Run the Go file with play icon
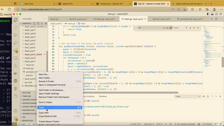This screenshot has width=224, height=126. (x=212, y=19)
